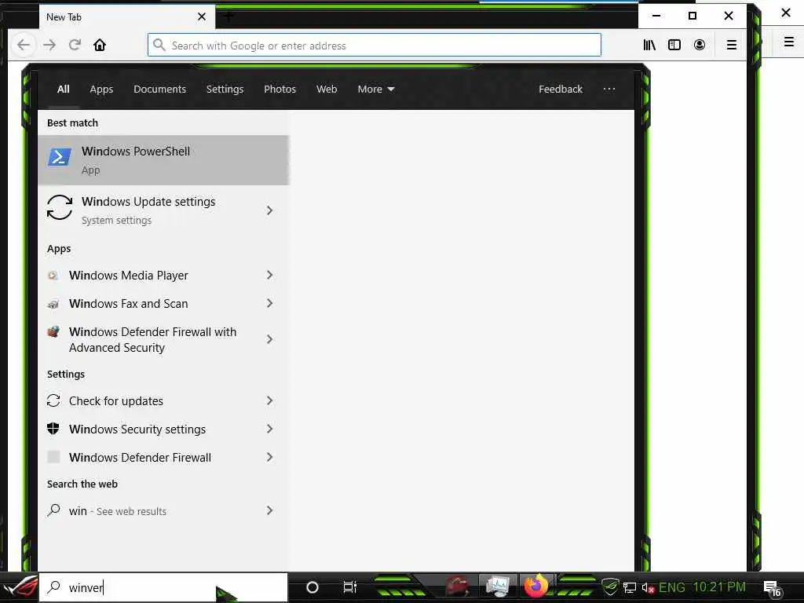Go to Firefox home page

pos(100,45)
